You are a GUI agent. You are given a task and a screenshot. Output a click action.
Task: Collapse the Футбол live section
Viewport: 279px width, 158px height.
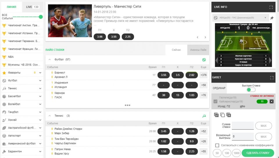(x=49, y=59)
